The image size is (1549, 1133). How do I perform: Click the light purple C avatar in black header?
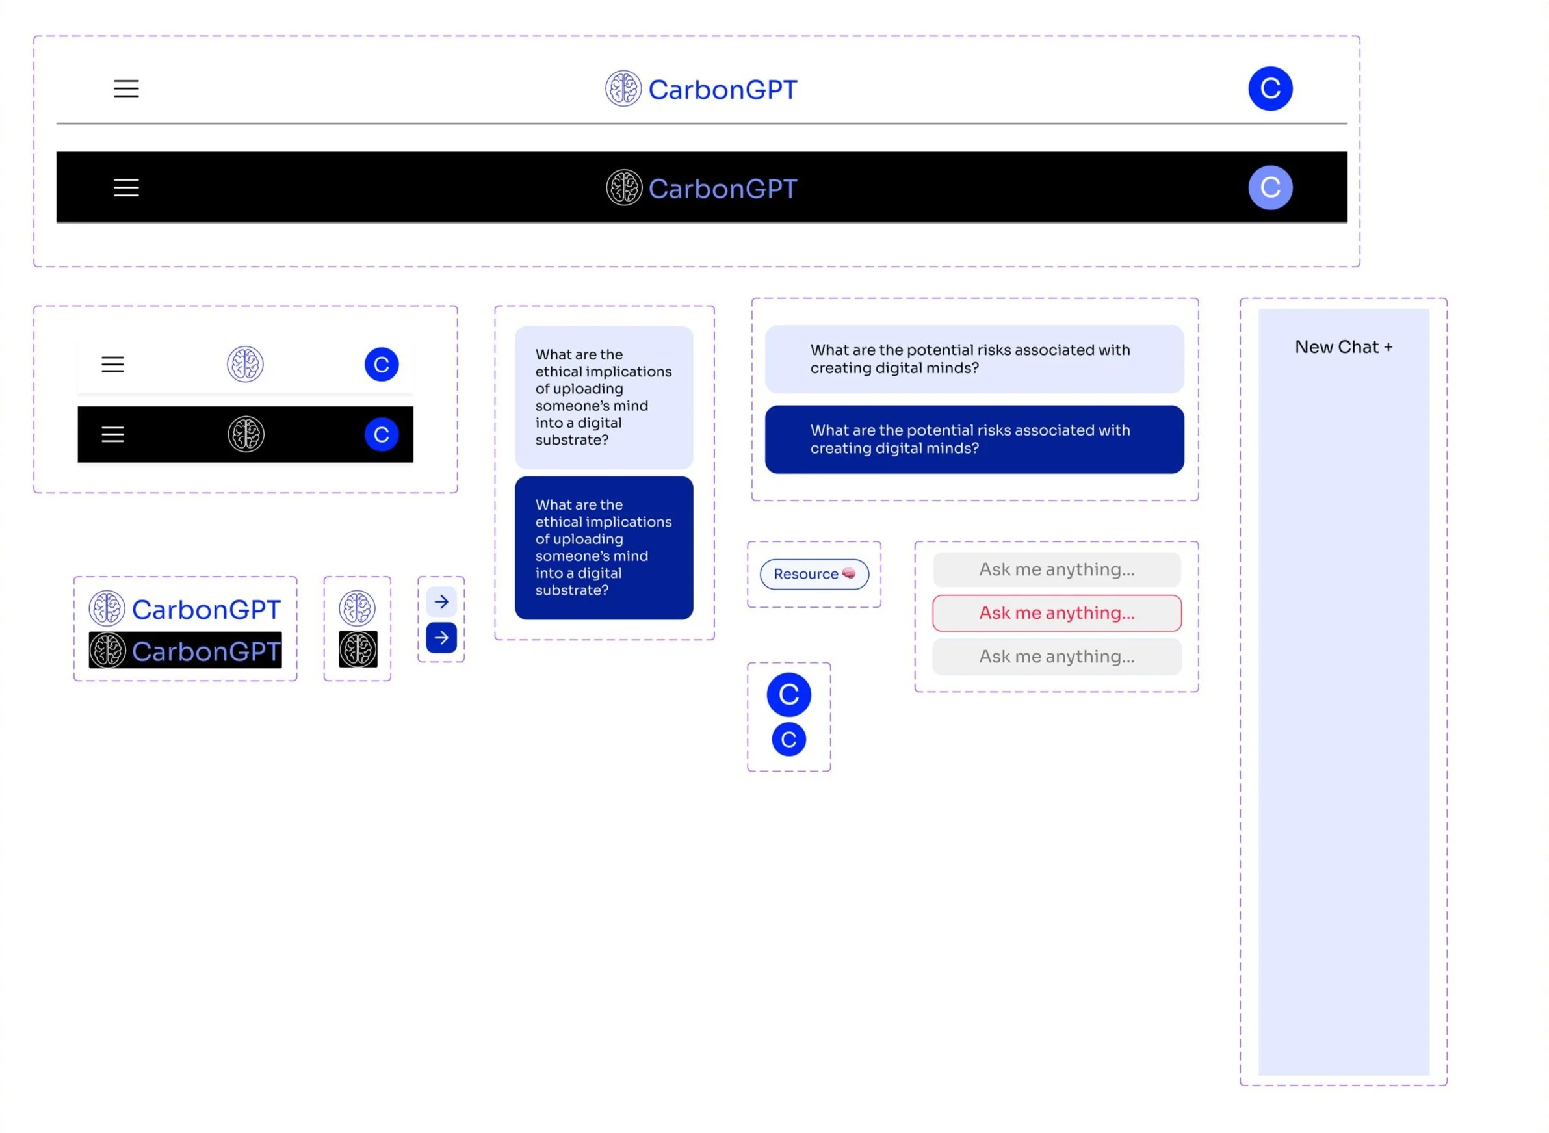coord(1269,187)
